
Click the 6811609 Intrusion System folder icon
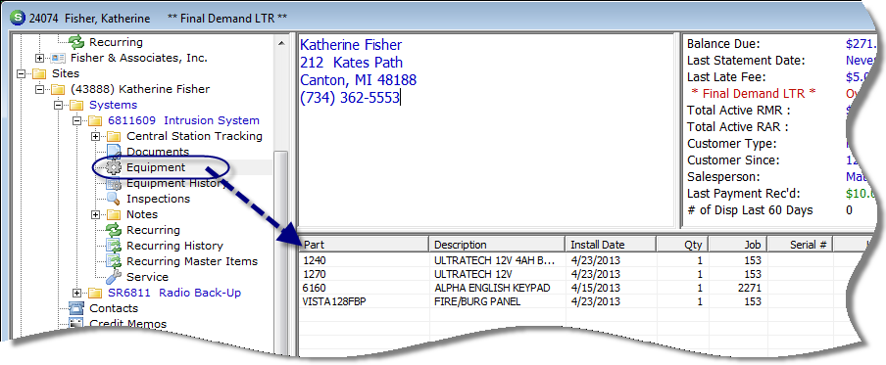pyautogui.click(x=95, y=120)
